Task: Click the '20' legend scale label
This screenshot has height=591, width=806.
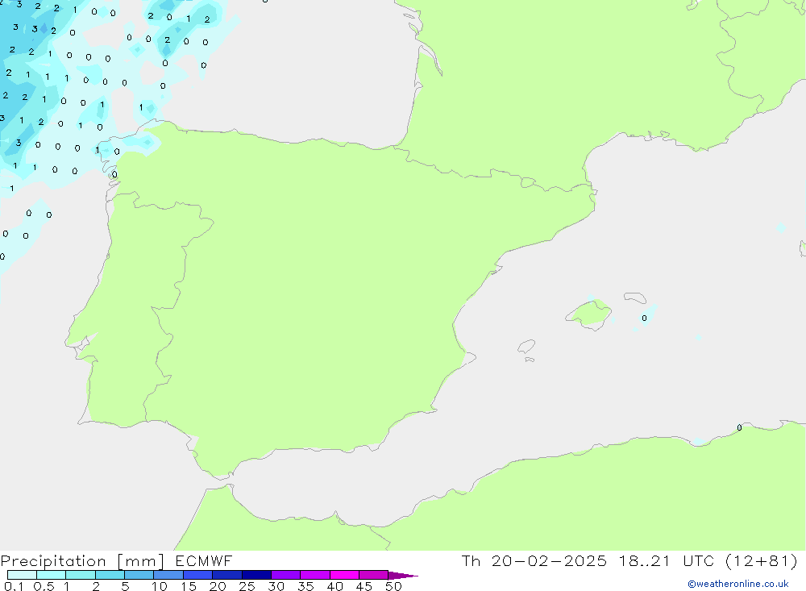Action: (218, 586)
